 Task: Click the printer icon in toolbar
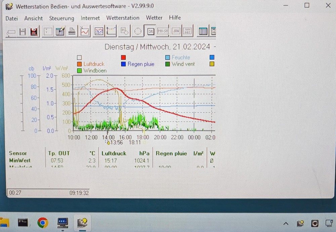[72, 32]
